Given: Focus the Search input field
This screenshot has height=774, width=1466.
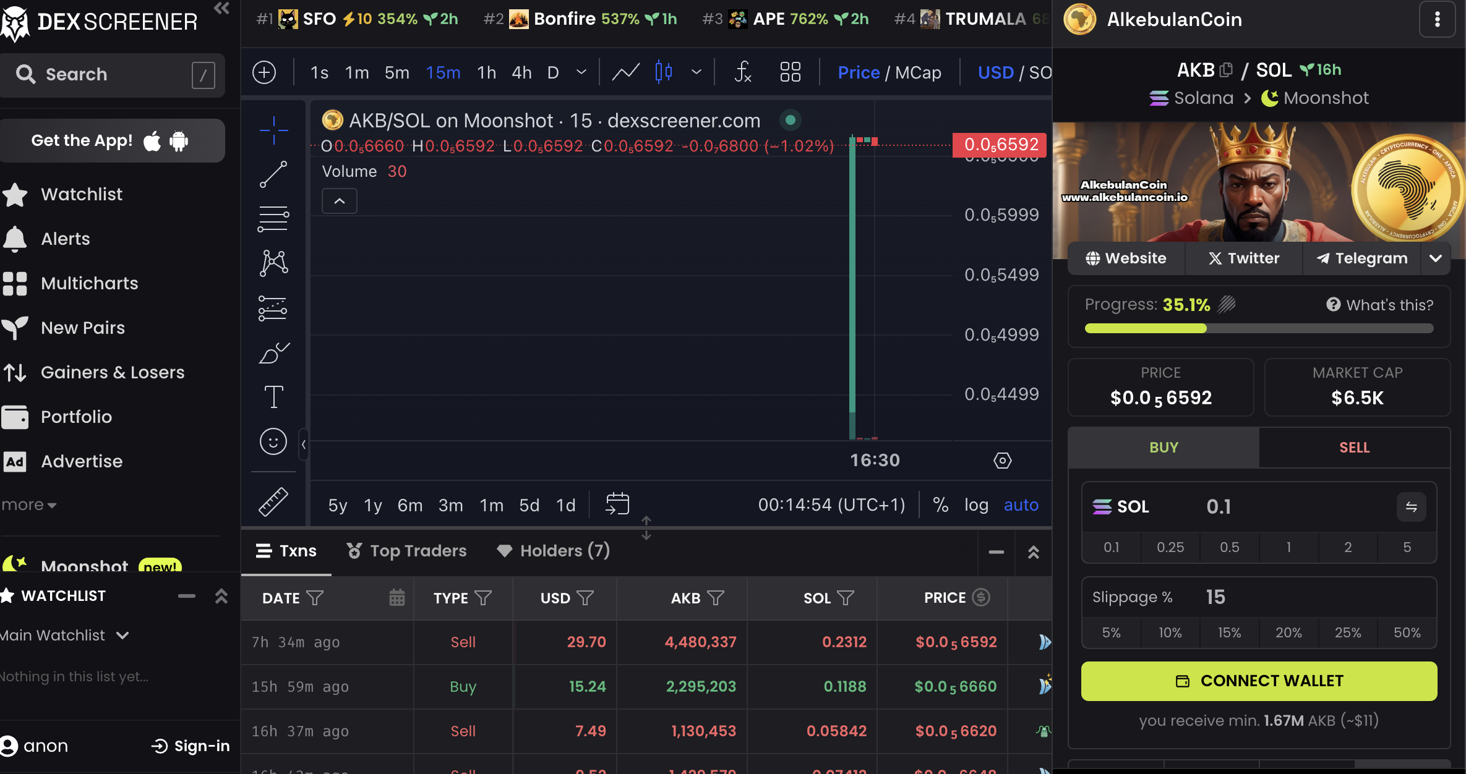Looking at the screenshot, I should (111, 75).
